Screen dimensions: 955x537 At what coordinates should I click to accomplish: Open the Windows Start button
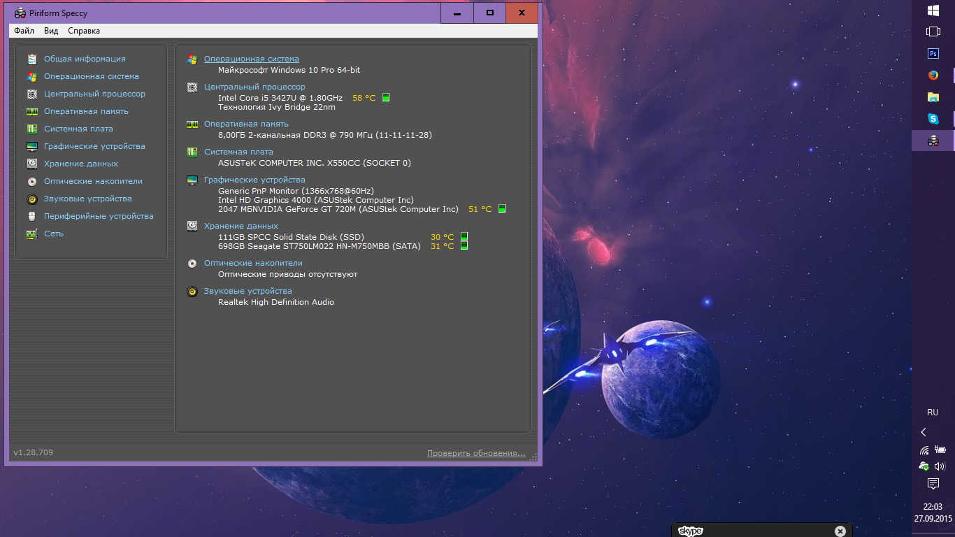pos(933,10)
